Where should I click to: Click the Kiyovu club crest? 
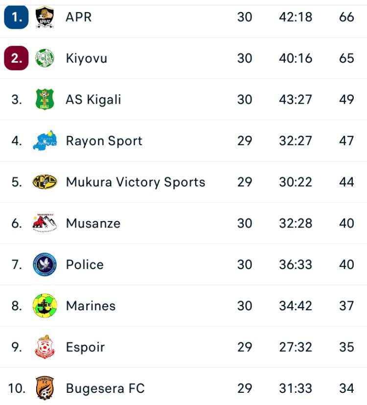[x=45, y=58]
